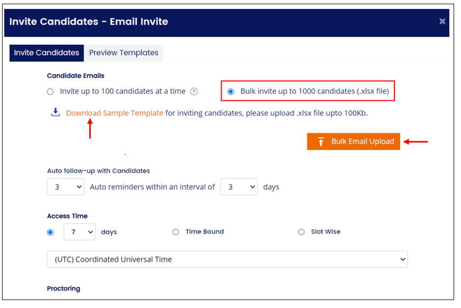Click the Auto follow-up with Candidates label
461x308 pixels.
pyautogui.click(x=99, y=171)
